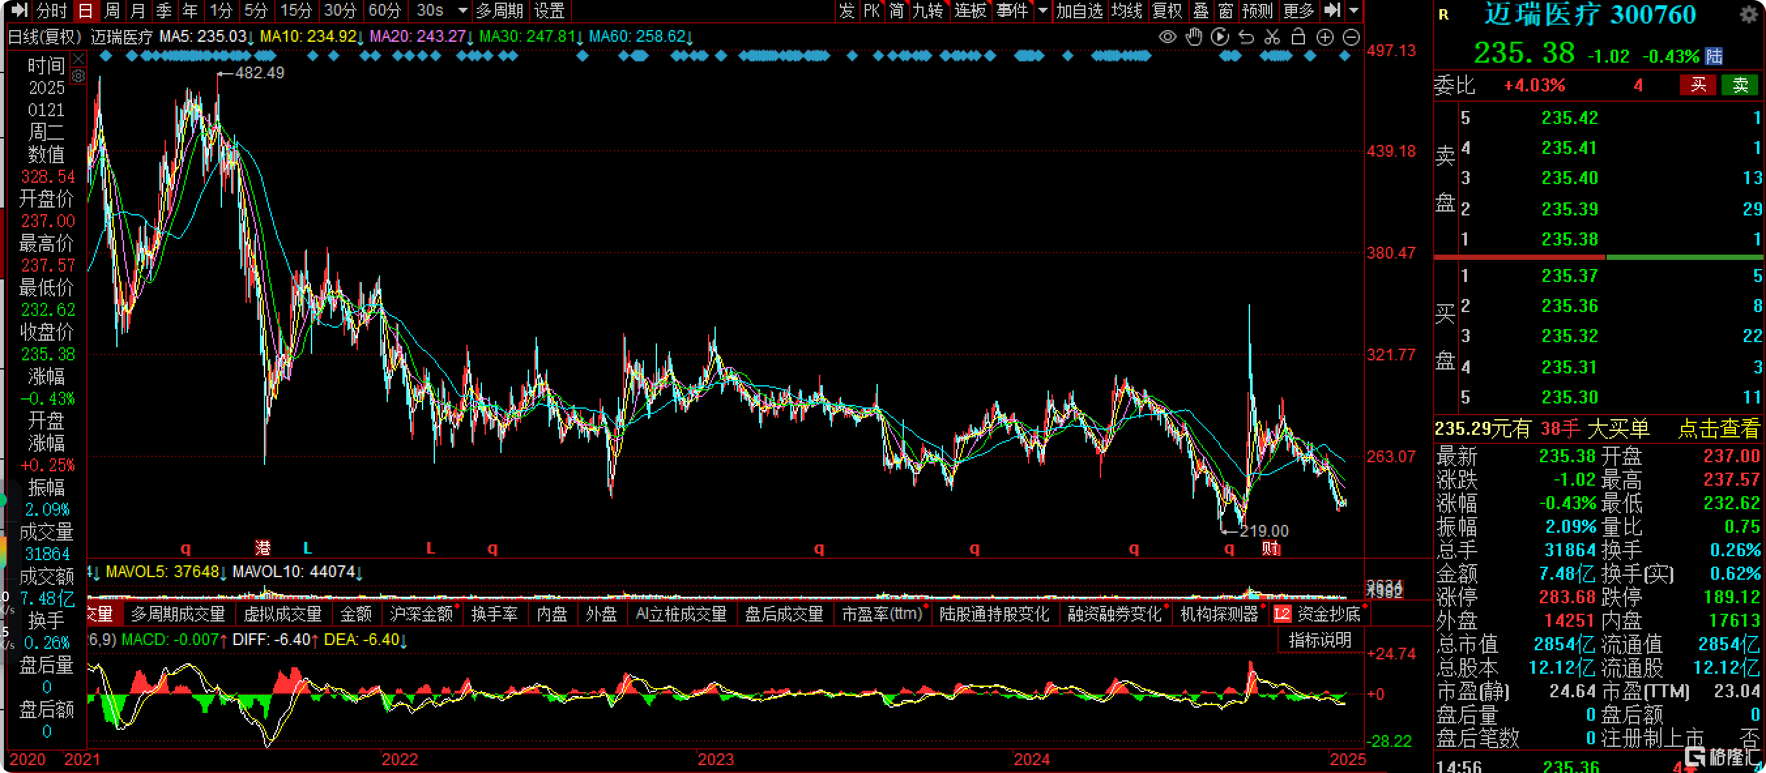Image resolution: width=1766 pixels, height=773 pixels.
Task: Toggle 九转 indicator
Action: tap(927, 10)
